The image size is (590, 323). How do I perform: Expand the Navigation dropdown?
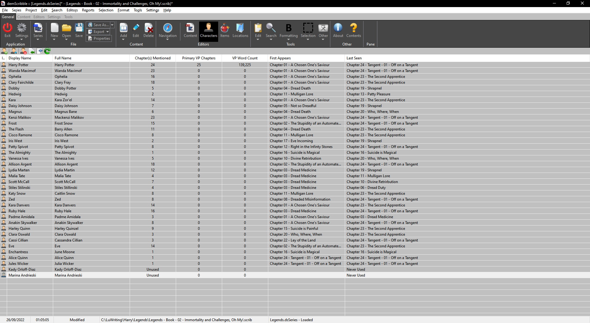coord(167,39)
